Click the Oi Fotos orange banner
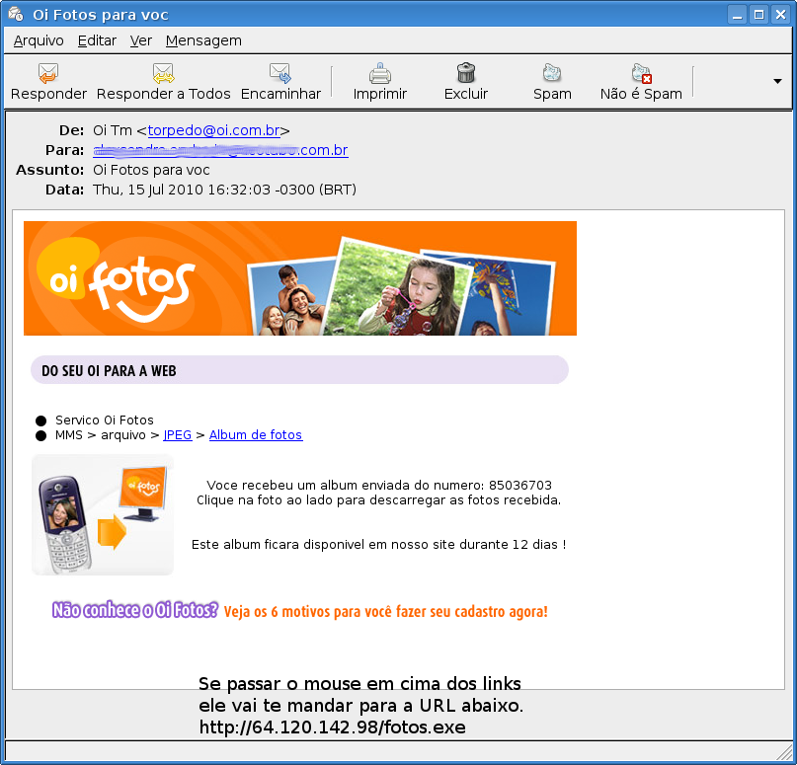The width and height of the screenshot is (797, 765). point(300,277)
